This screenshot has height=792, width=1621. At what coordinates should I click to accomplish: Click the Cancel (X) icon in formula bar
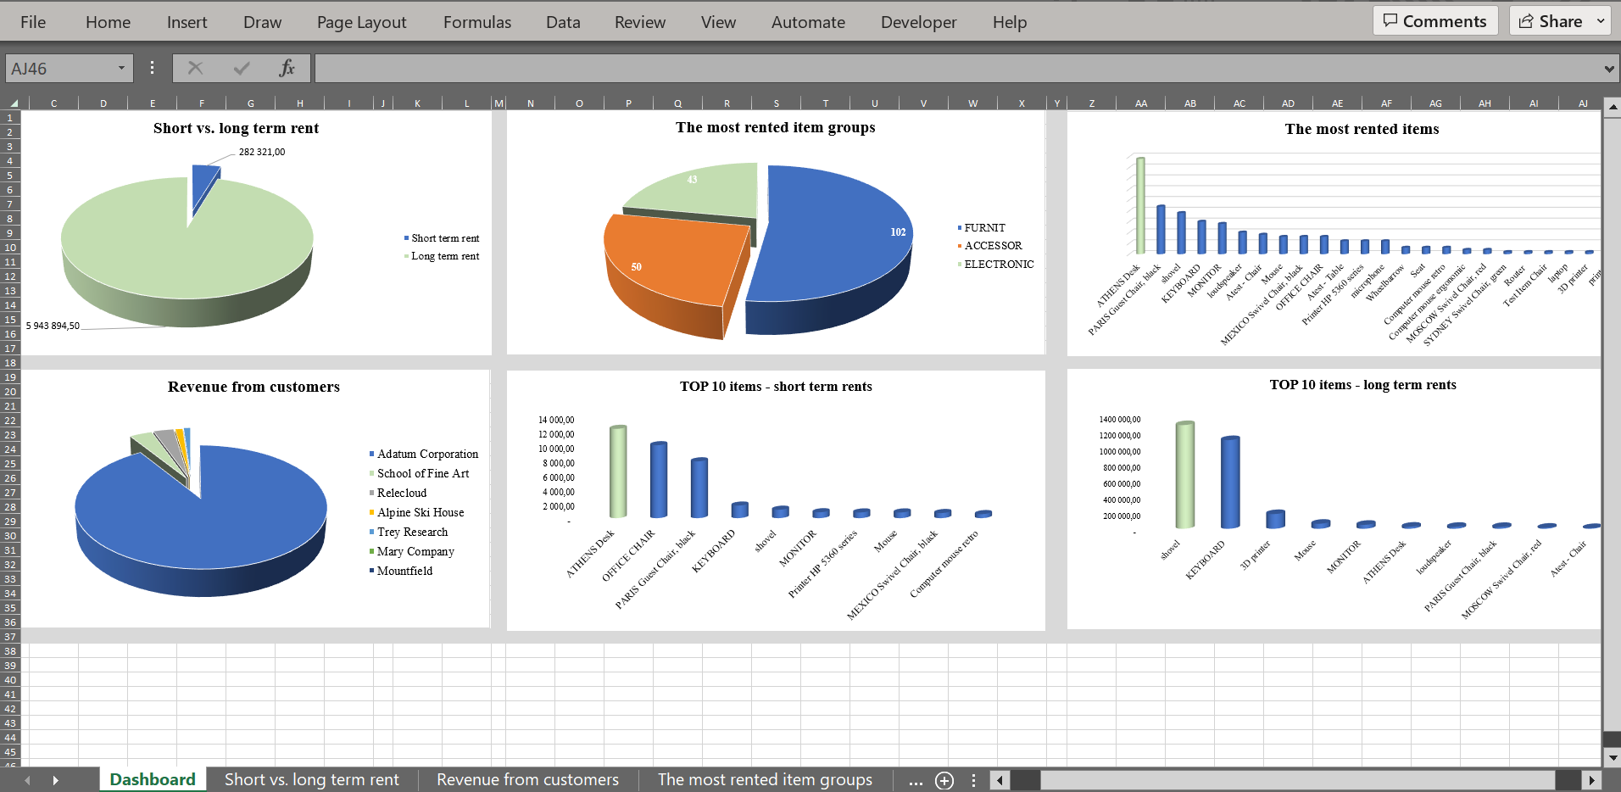pos(195,68)
